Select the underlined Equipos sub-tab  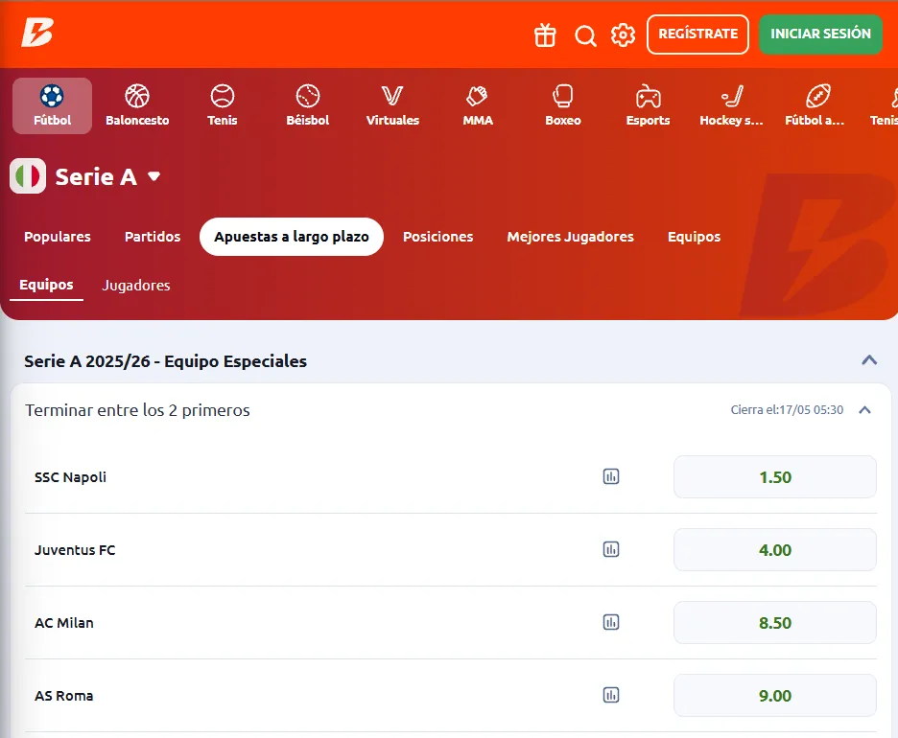coord(46,285)
